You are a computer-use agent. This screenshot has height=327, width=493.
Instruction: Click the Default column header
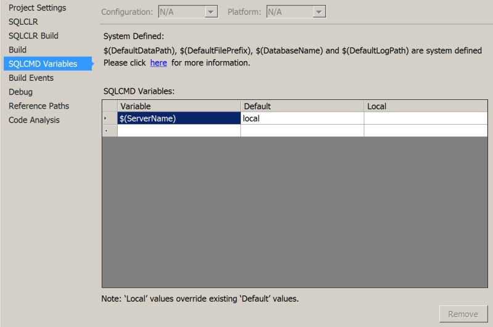pyautogui.click(x=302, y=106)
